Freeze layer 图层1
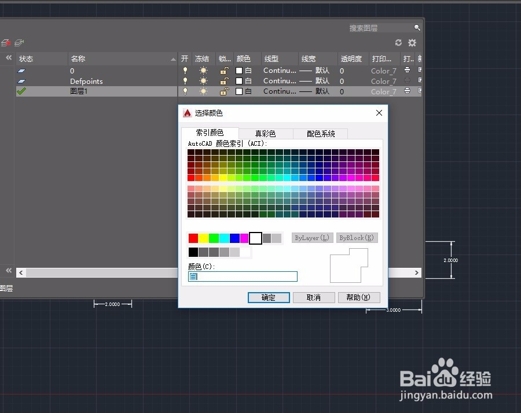The height and width of the screenshot is (413, 521). (x=203, y=91)
